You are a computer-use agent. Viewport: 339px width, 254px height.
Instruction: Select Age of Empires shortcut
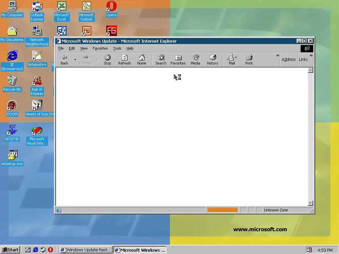point(37,86)
